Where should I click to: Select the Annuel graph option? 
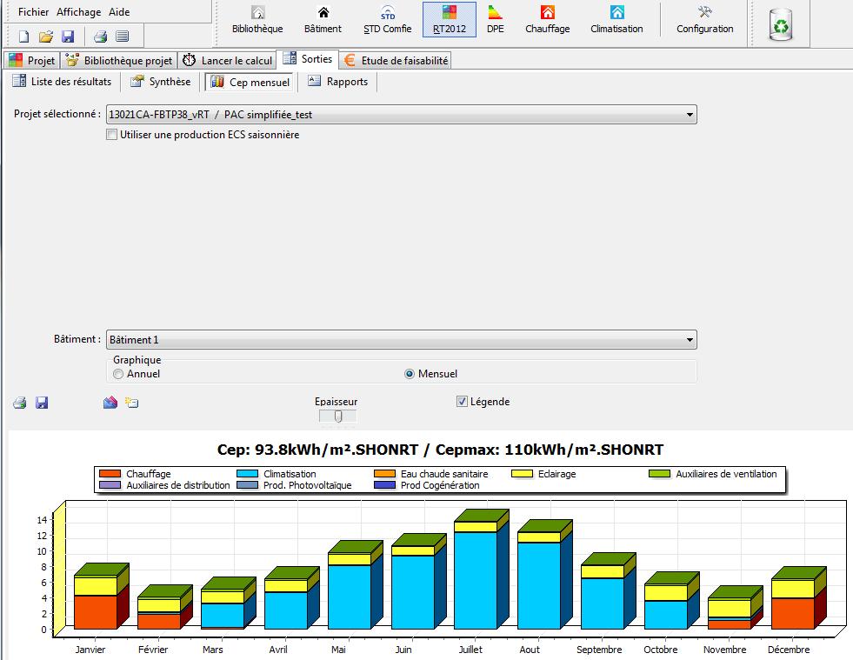(x=119, y=374)
